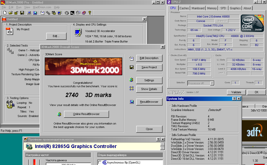267x165 pixels.
Task: Click the Show Details button
Action: [x=149, y=89]
